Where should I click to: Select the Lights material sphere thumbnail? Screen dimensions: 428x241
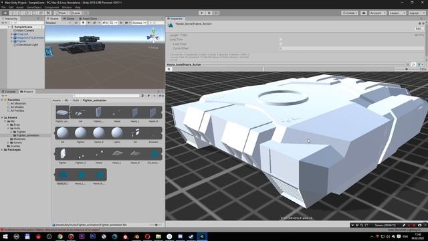pos(117,133)
